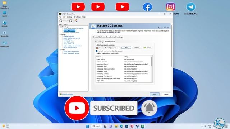The image size is (230, 129).
Task: Select Adjust video color settings
Action: coord(71,52)
